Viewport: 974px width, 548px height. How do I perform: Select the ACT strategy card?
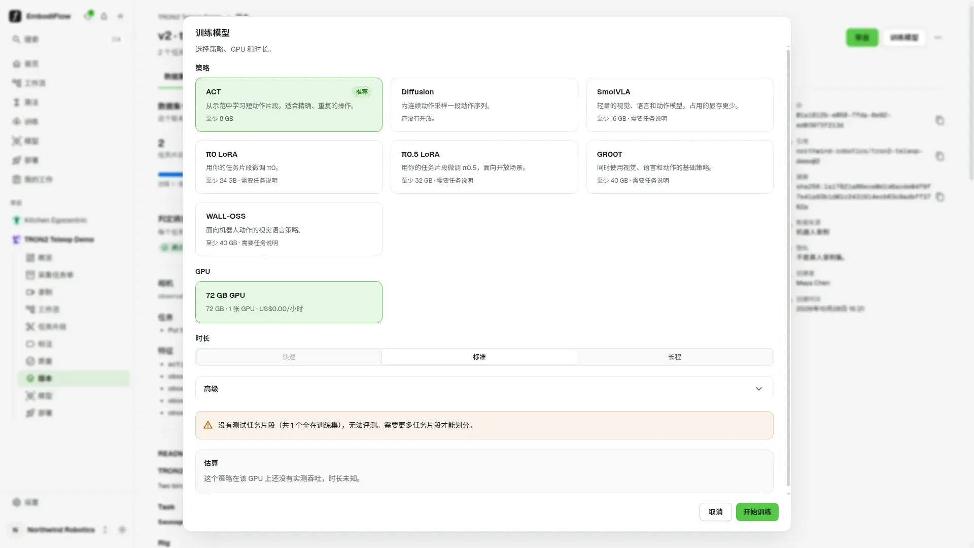coord(289,105)
